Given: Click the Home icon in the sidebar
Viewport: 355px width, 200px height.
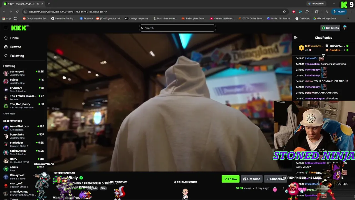Looking at the screenshot, I should [x=6, y=38].
